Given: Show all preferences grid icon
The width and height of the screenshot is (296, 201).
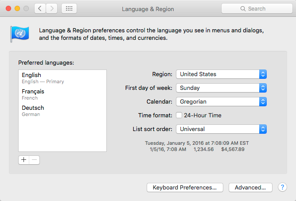Looking at the screenshot, I should 69,8.
